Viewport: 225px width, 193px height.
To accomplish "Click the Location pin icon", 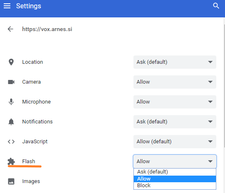I will pyautogui.click(x=11, y=62).
